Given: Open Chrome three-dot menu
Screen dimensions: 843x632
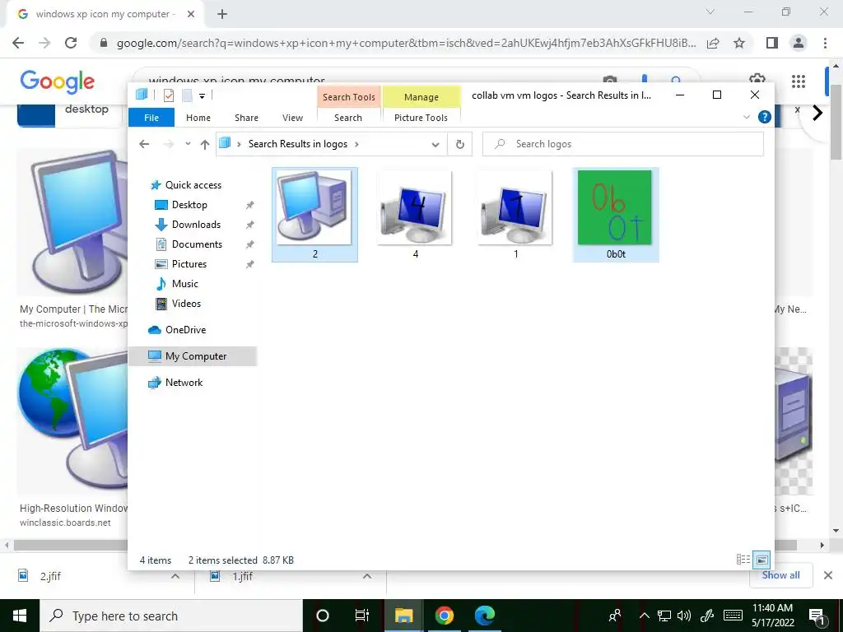Looking at the screenshot, I should pos(825,43).
